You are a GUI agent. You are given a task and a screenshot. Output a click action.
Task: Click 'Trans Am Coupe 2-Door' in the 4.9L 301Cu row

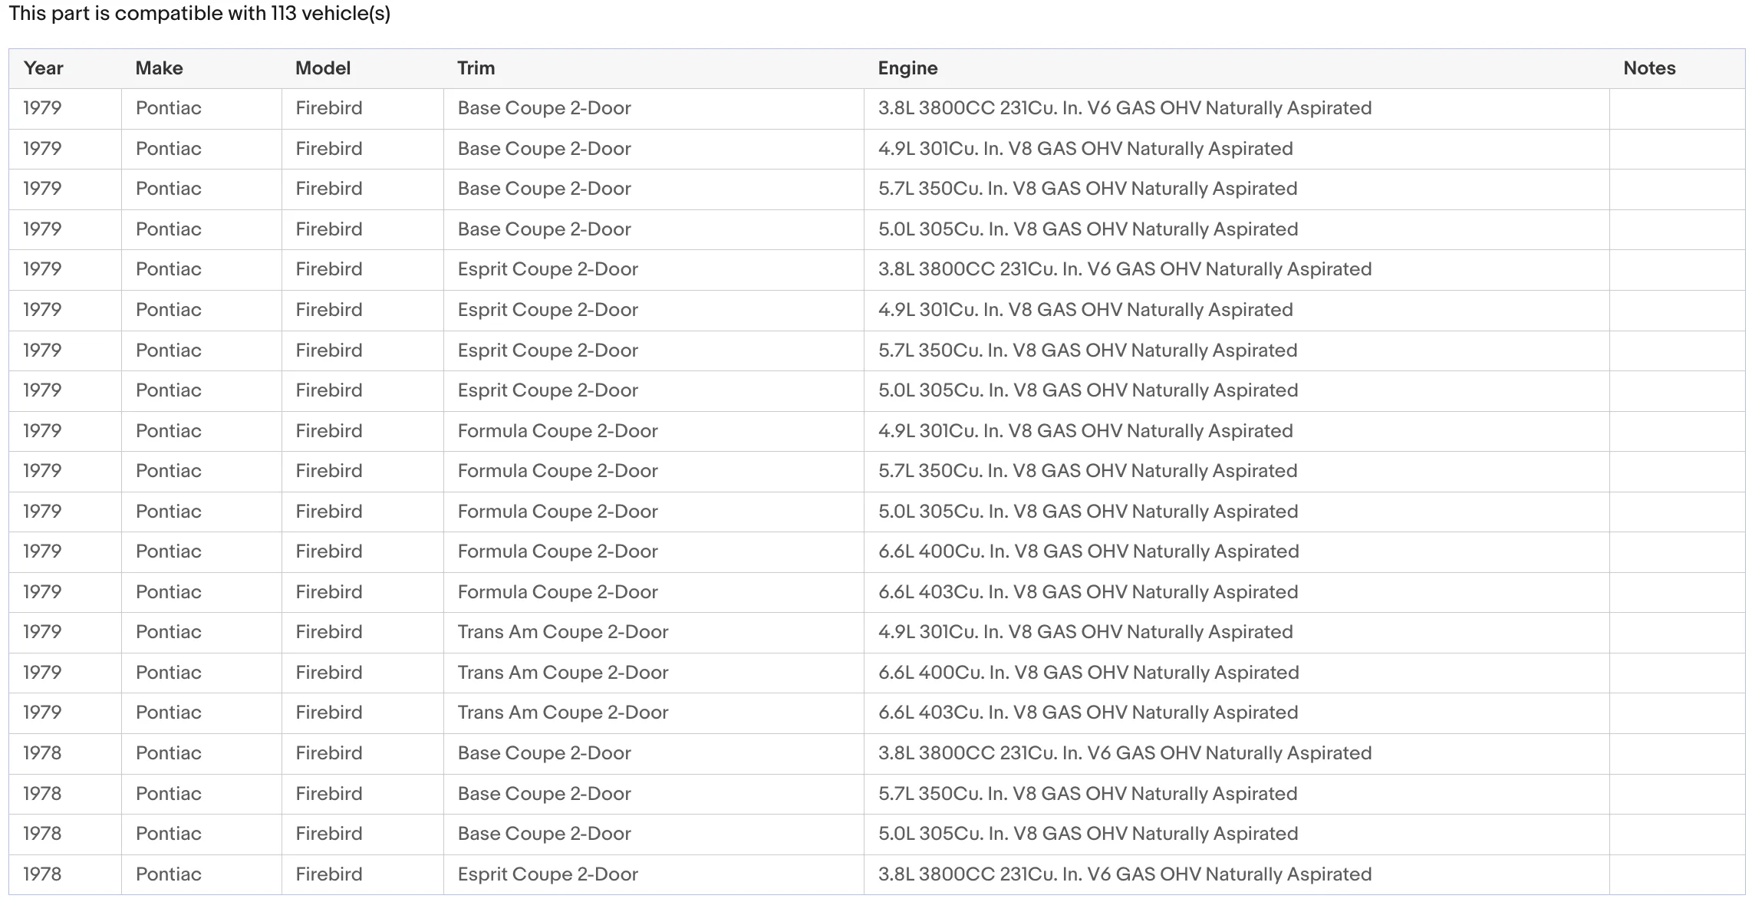[563, 632]
